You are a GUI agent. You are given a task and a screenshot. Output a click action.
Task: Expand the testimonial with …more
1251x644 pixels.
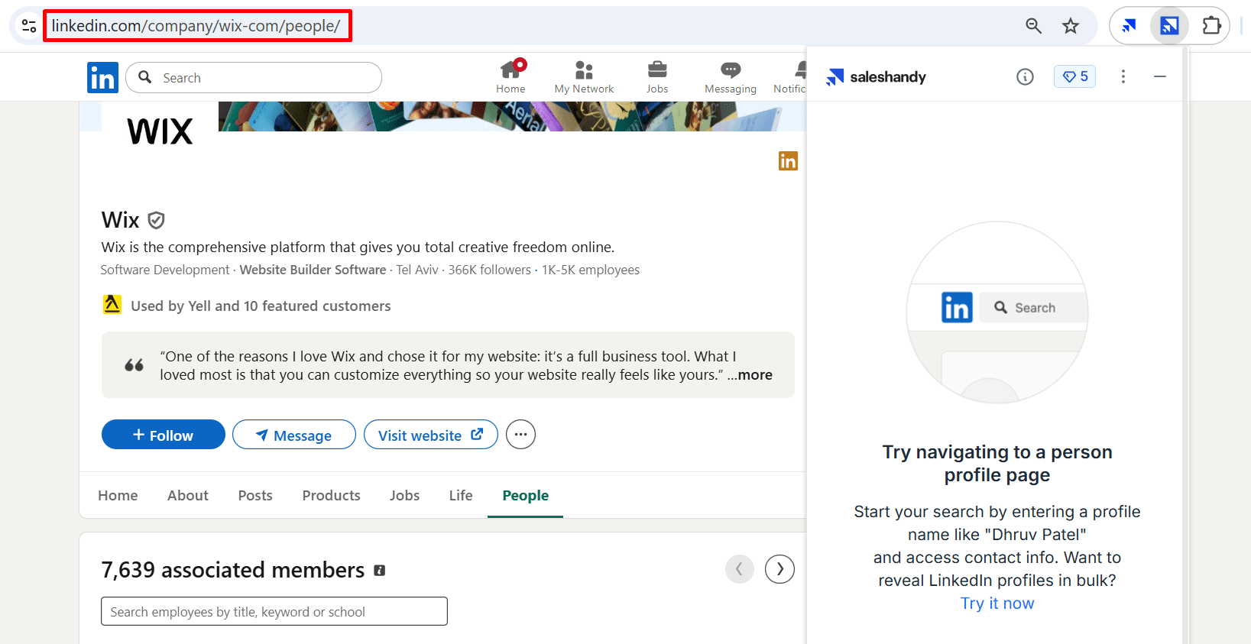tap(754, 375)
